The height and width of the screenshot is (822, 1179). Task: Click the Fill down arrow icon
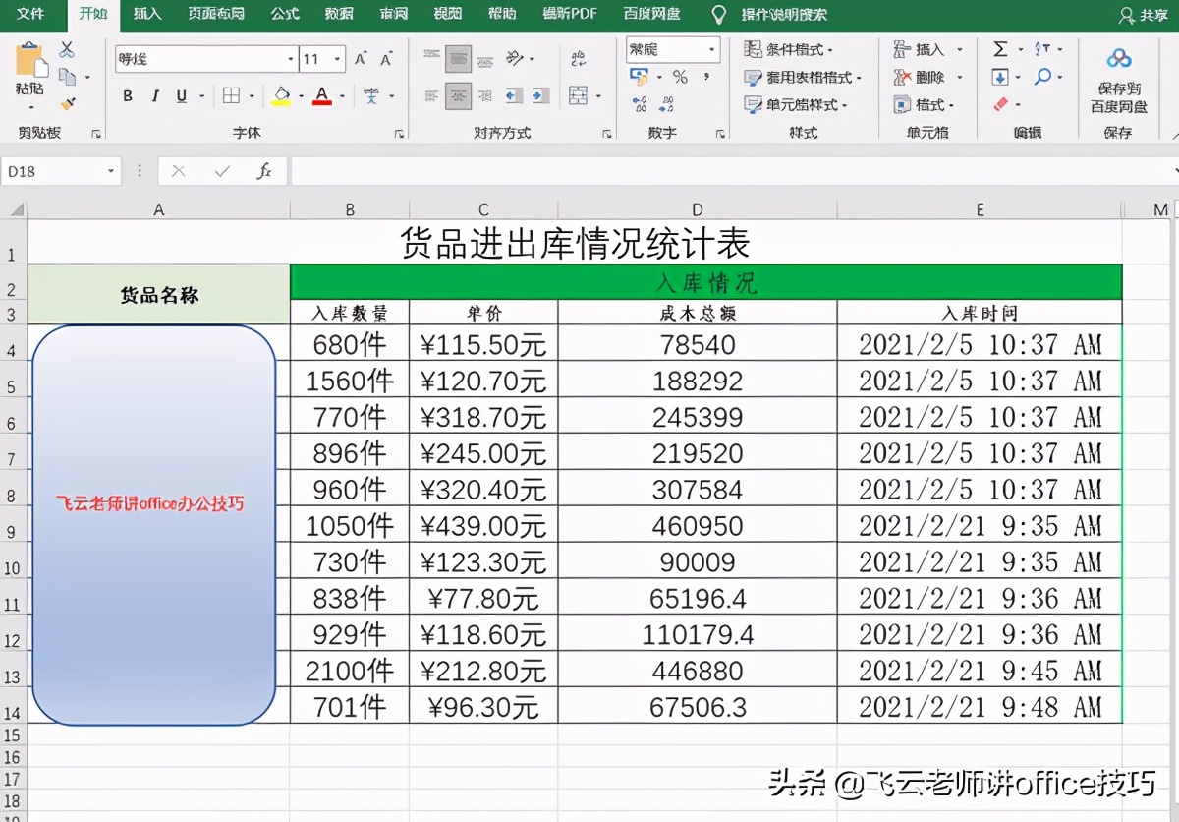point(1000,77)
